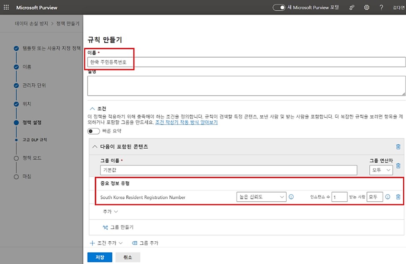Open the '조건 작성기 작동 방식 알아보기' link
Screen dimensions: 406x264
pos(186,122)
